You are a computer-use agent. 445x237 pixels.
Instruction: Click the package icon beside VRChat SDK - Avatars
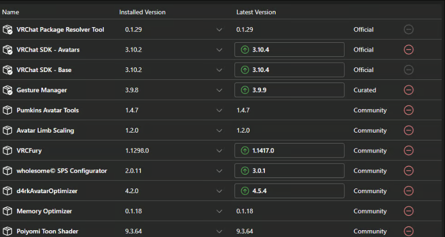click(x=7, y=50)
